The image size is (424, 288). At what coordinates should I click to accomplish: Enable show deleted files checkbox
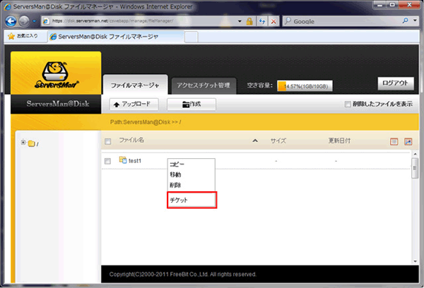click(347, 104)
